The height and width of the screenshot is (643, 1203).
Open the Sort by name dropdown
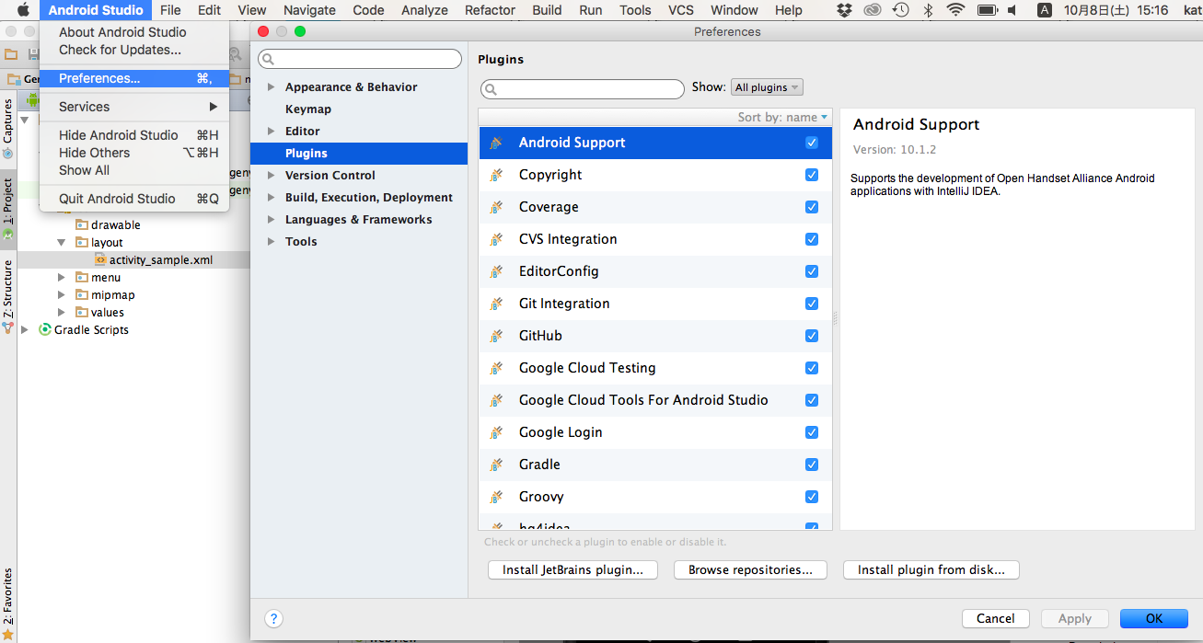782,117
